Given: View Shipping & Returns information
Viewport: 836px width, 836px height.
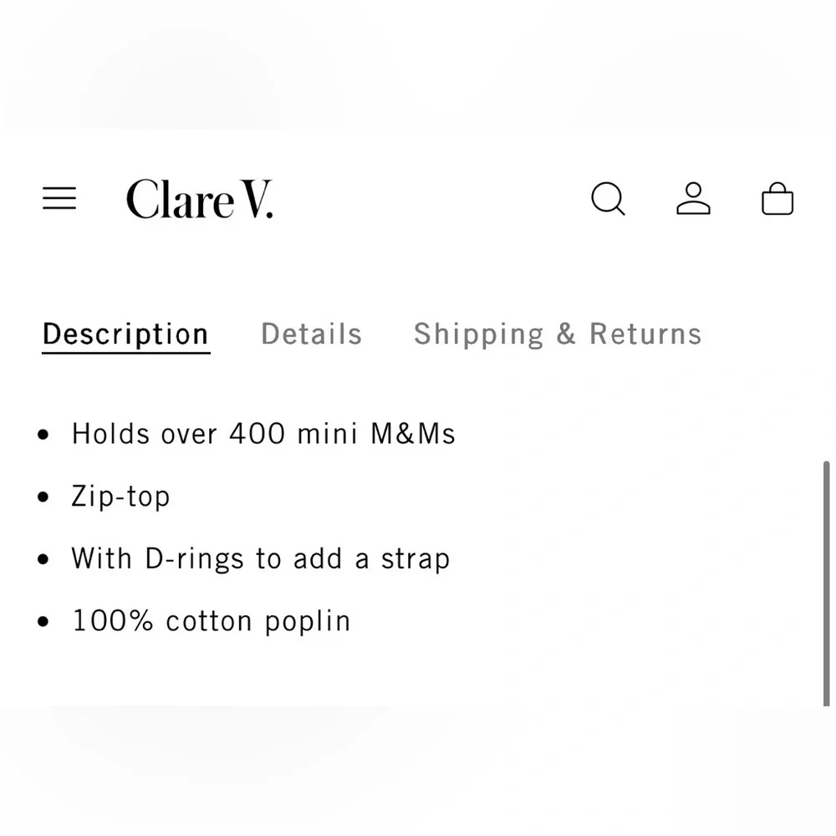Looking at the screenshot, I should point(557,334).
